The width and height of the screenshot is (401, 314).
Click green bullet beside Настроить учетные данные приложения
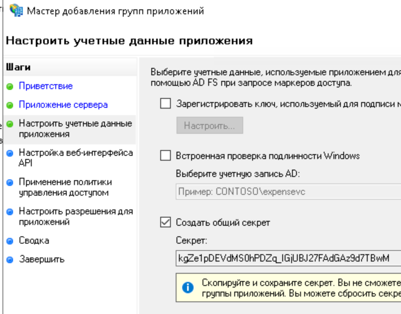point(10,124)
